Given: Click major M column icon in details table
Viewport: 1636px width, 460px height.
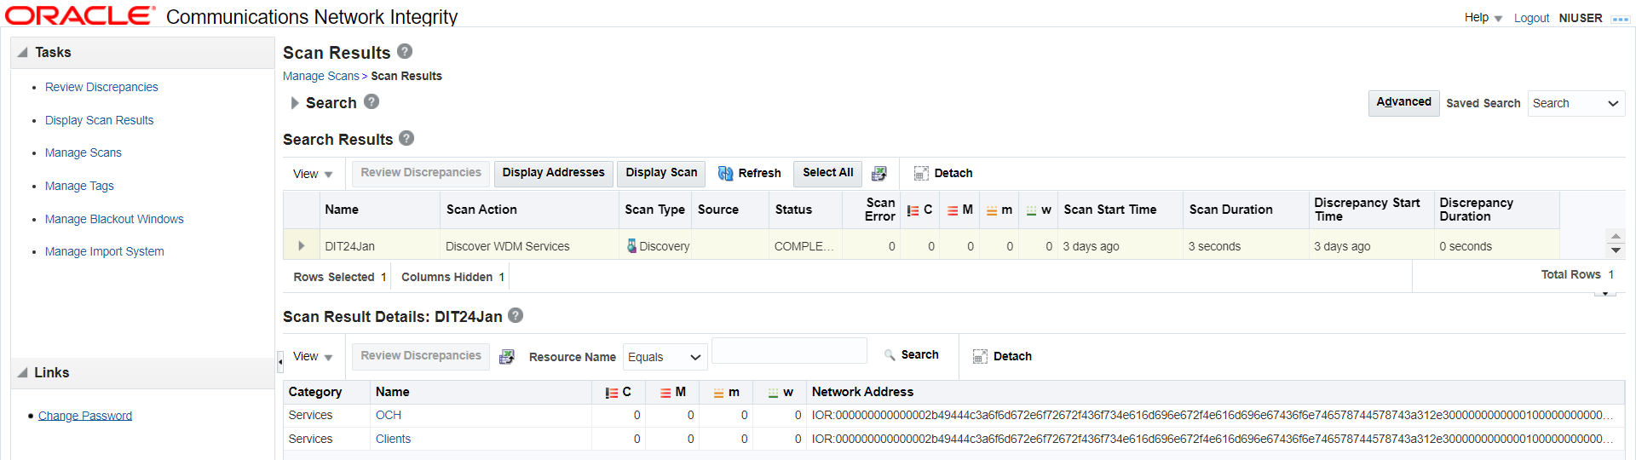Looking at the screenshot, I should [665, 393].
